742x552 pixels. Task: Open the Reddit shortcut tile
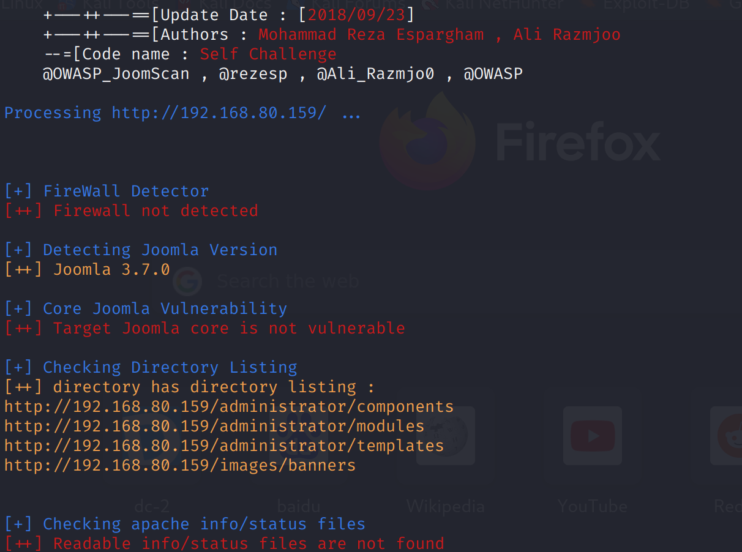point(729,437)
